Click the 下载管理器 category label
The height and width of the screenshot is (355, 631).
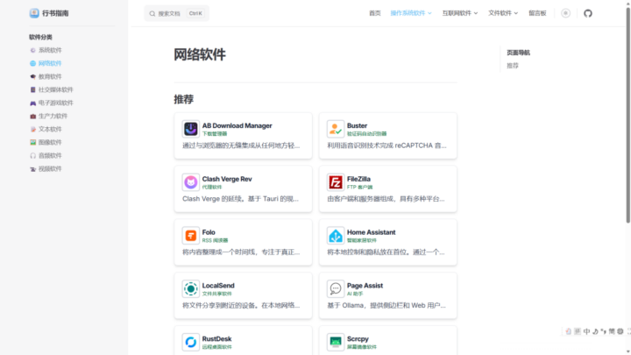(215, 133)
